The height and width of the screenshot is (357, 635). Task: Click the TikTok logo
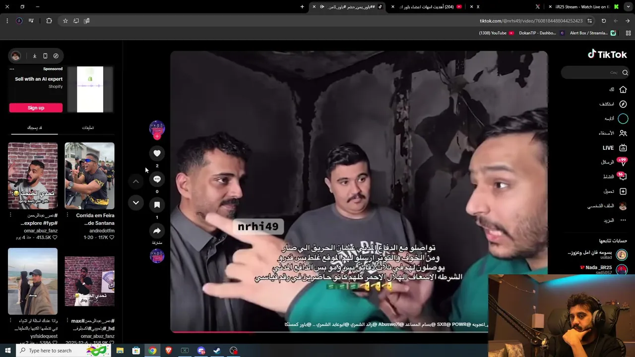[x=607, y=55]
